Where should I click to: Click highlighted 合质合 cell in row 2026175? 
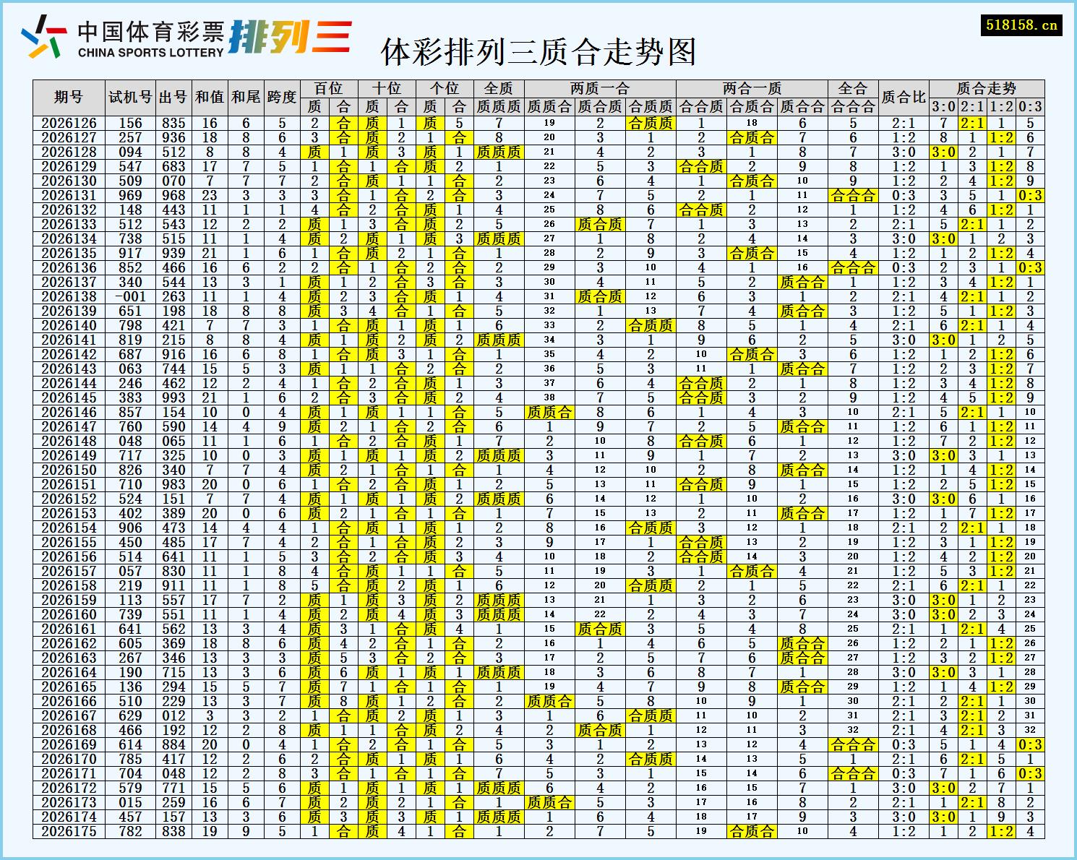752,832
